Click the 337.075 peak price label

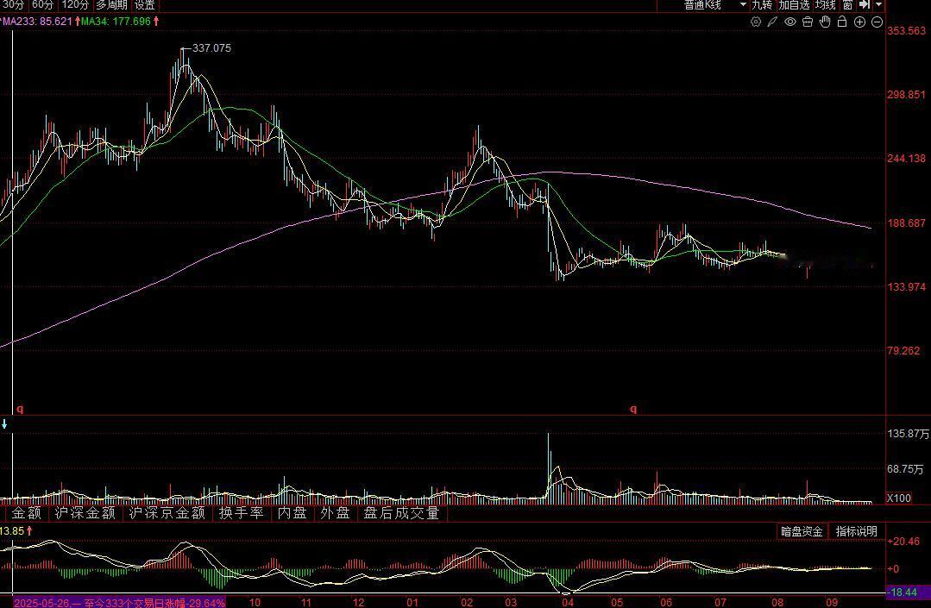[211, 48]
